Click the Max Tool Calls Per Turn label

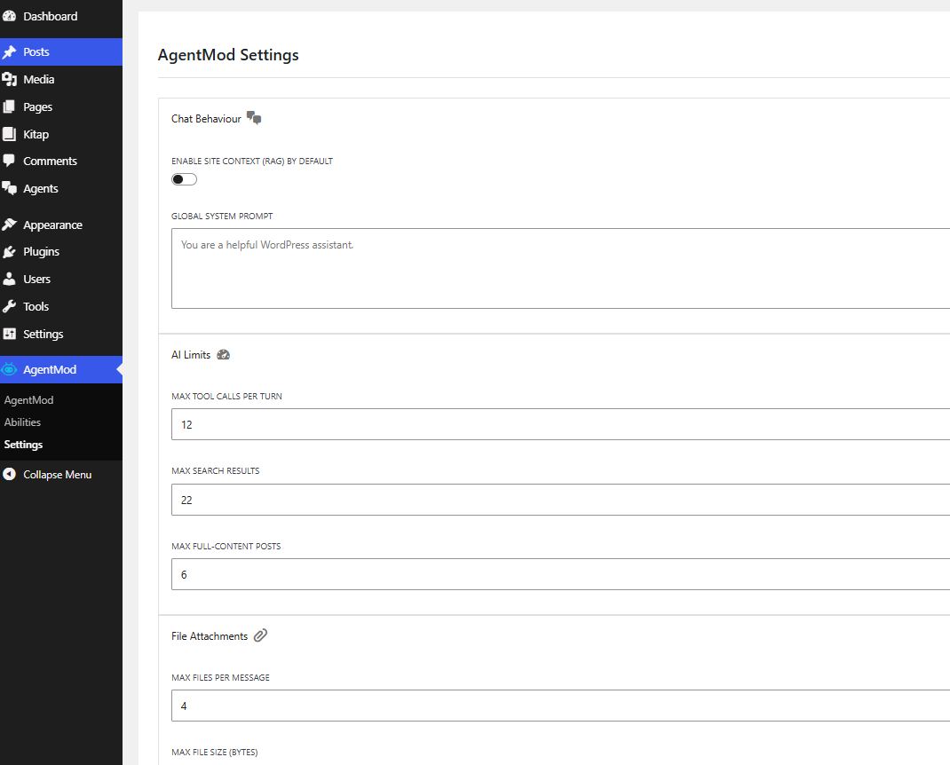point(226,396)
